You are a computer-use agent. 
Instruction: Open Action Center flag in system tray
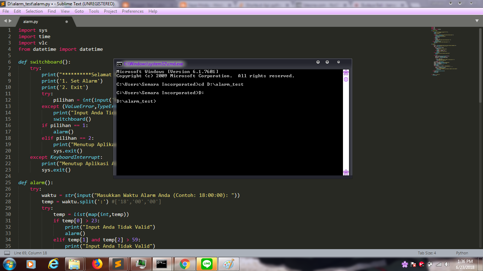413,264
